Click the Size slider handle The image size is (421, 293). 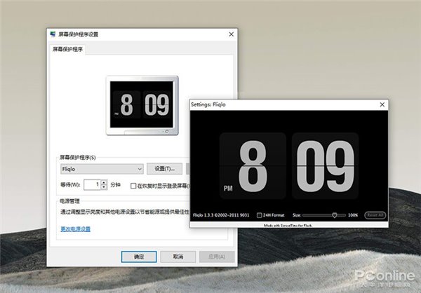click(335, 215)
